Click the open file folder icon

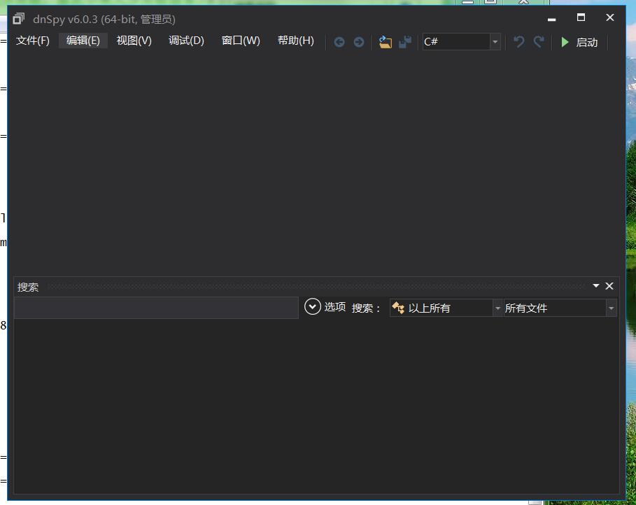point(385,42)
